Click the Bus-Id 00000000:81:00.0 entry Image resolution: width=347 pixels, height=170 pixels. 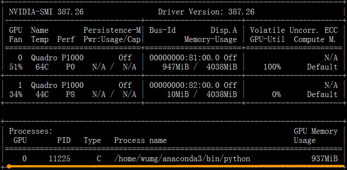(184, 58)
